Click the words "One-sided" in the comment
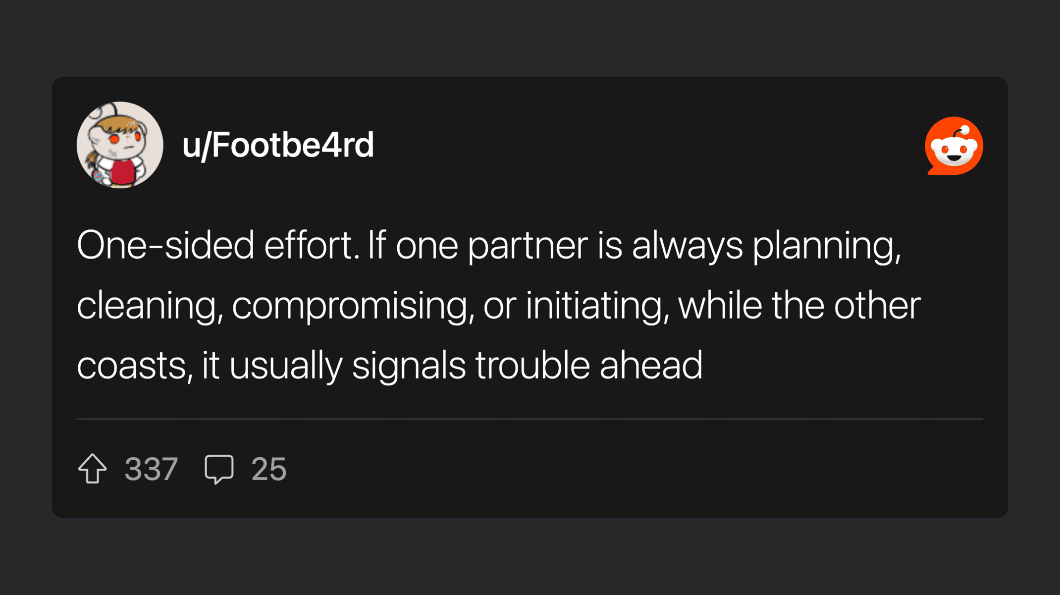The image size is (1060, 595). pos(165,245)
